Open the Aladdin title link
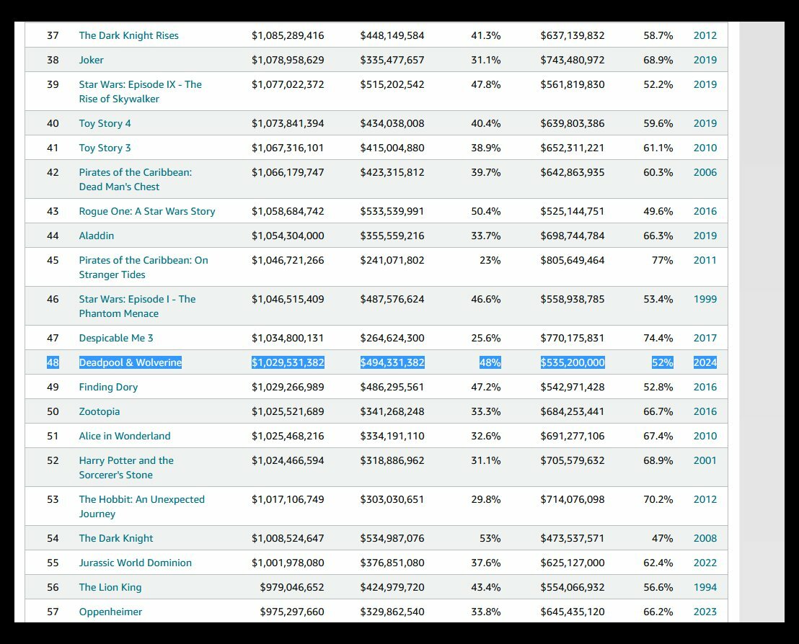This screenshot has width=799, height=644. coord(97,236)
